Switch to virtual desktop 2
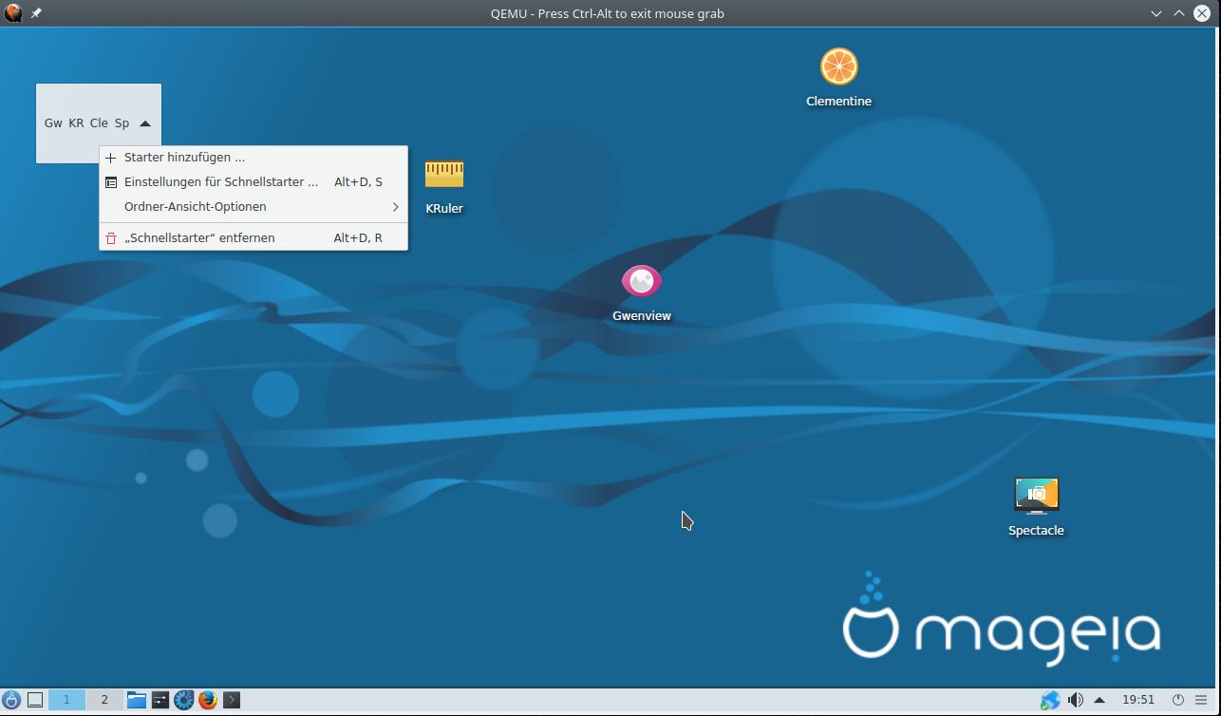The height and width of the screenshot is (716, 1221). (x=104, y=700)
